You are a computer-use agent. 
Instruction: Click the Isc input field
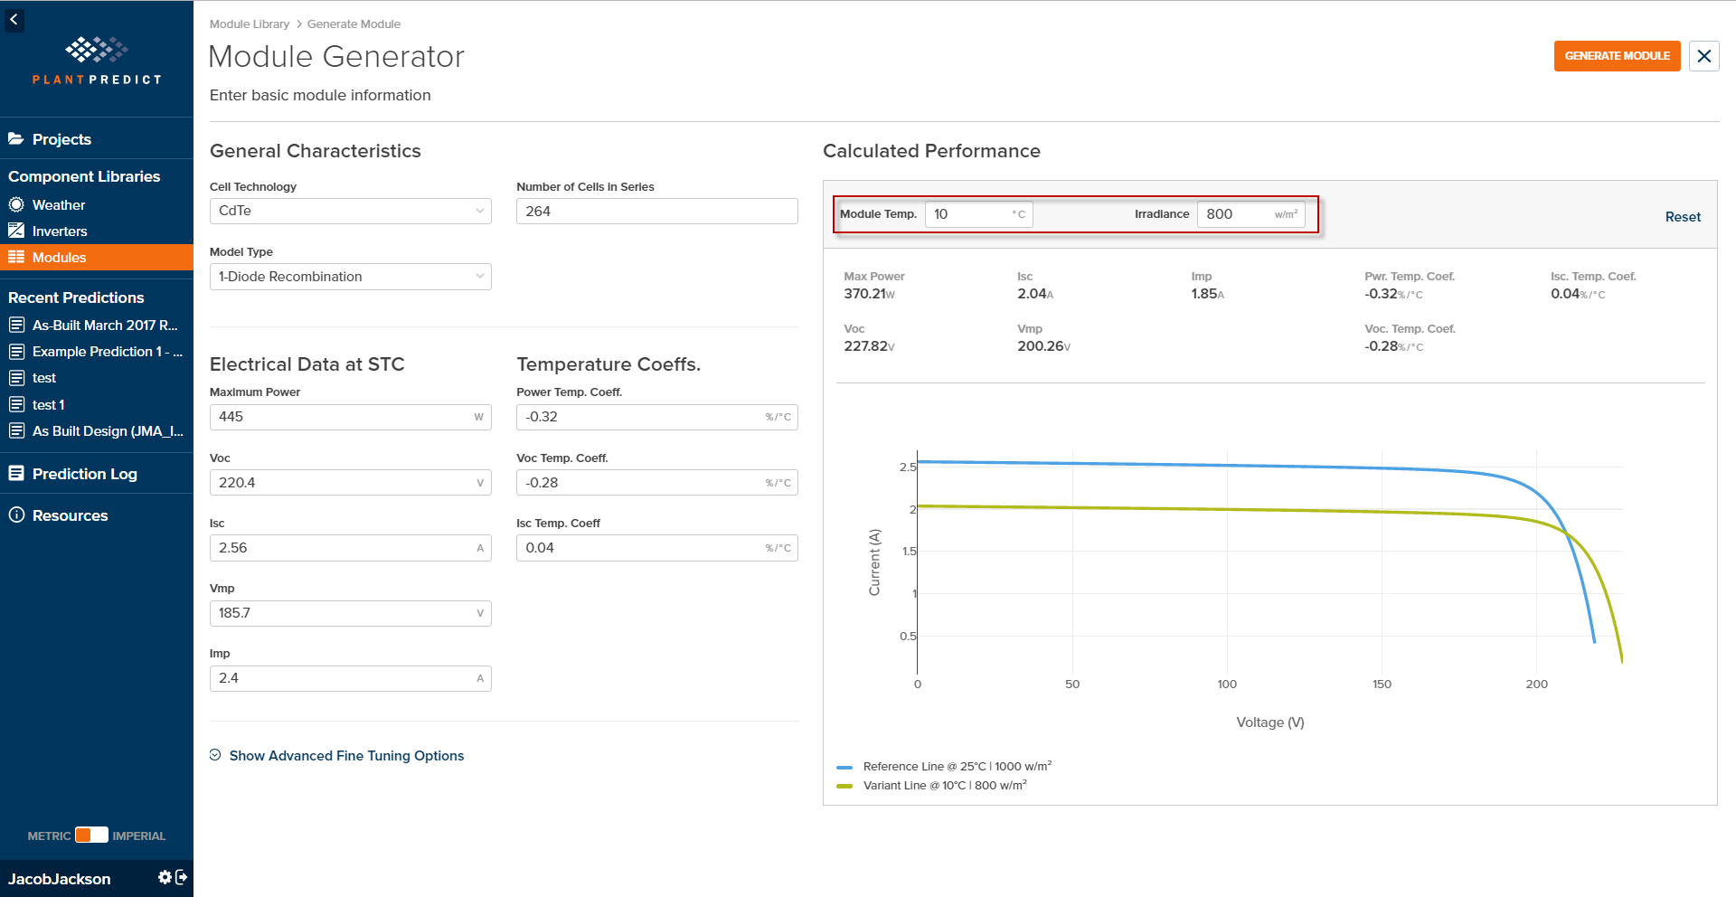click(x=350, y=548)
